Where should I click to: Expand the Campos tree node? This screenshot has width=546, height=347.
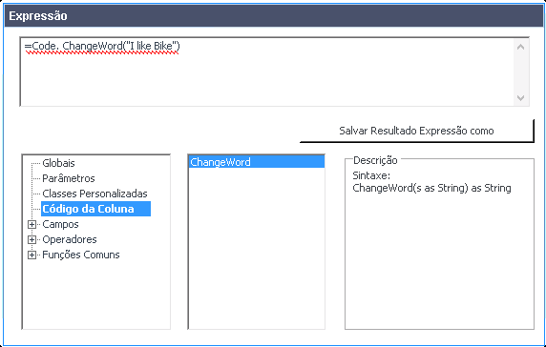tap(32, 225)
